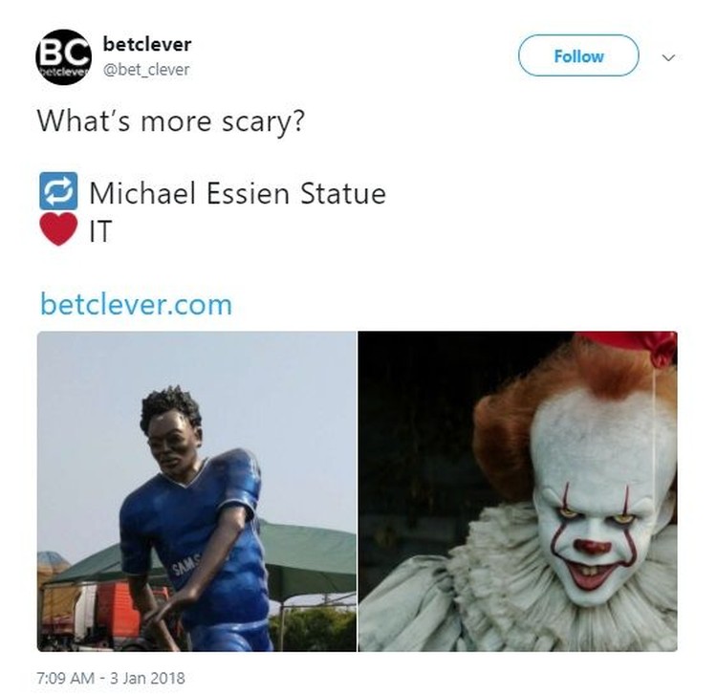717x694 pixels.
Task: Open the betclever.com link
Action: (137, 304)
